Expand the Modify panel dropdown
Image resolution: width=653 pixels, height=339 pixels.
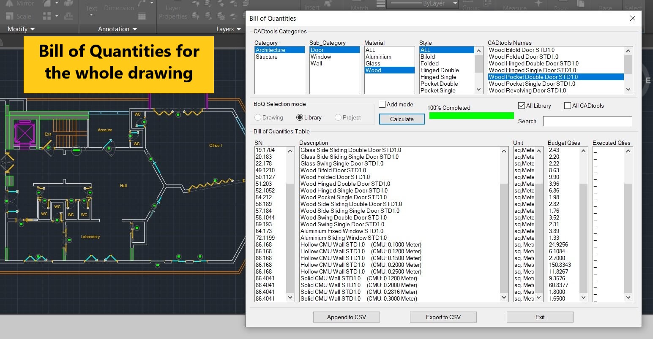click(21, 29)
